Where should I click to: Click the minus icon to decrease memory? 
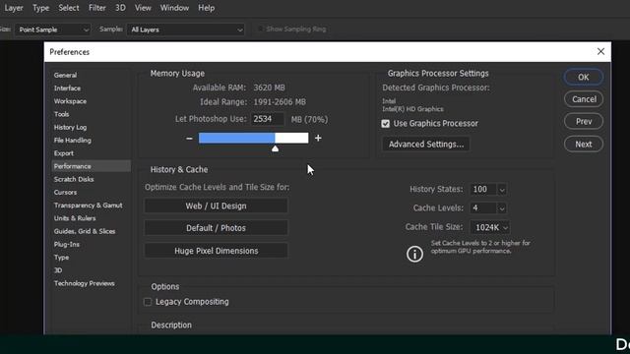(x=189, y=138)
